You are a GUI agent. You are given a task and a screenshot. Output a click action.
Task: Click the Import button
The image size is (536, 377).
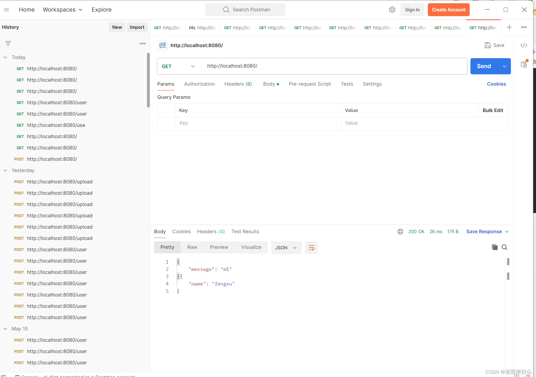click(137, 27)
